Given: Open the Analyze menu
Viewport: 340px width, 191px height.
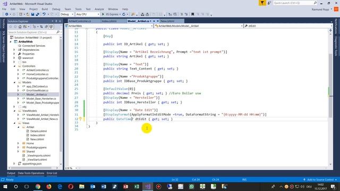Looking at the screenshot, I should click(x=99, y=9).
